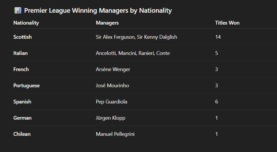The image size is (277, 152).
Task: Select the Manuel Pellegrini cell
Action: click(x=115, y=134)
